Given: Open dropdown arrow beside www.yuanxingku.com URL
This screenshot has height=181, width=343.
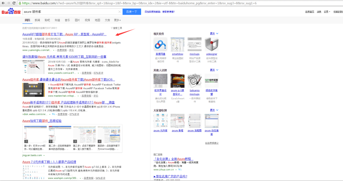Looking at the screenshot, I should [x=54, y=50].
